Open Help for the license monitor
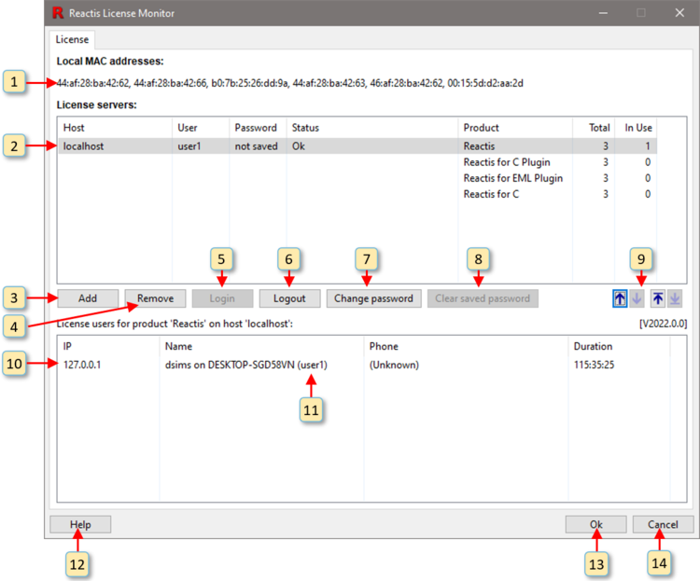Viewport: 700px width, 581px height. point(80,525)
